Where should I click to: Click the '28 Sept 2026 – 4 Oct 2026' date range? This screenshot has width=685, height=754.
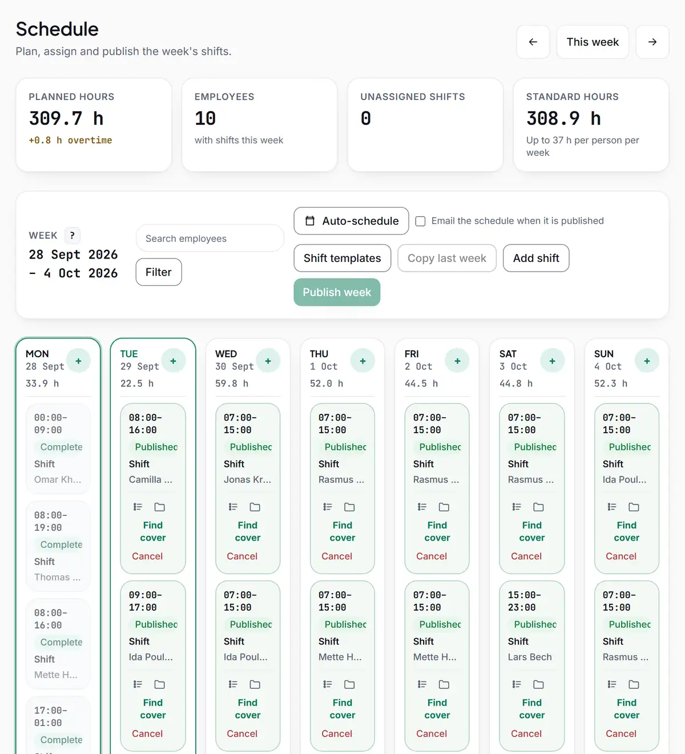coord(73,264)
